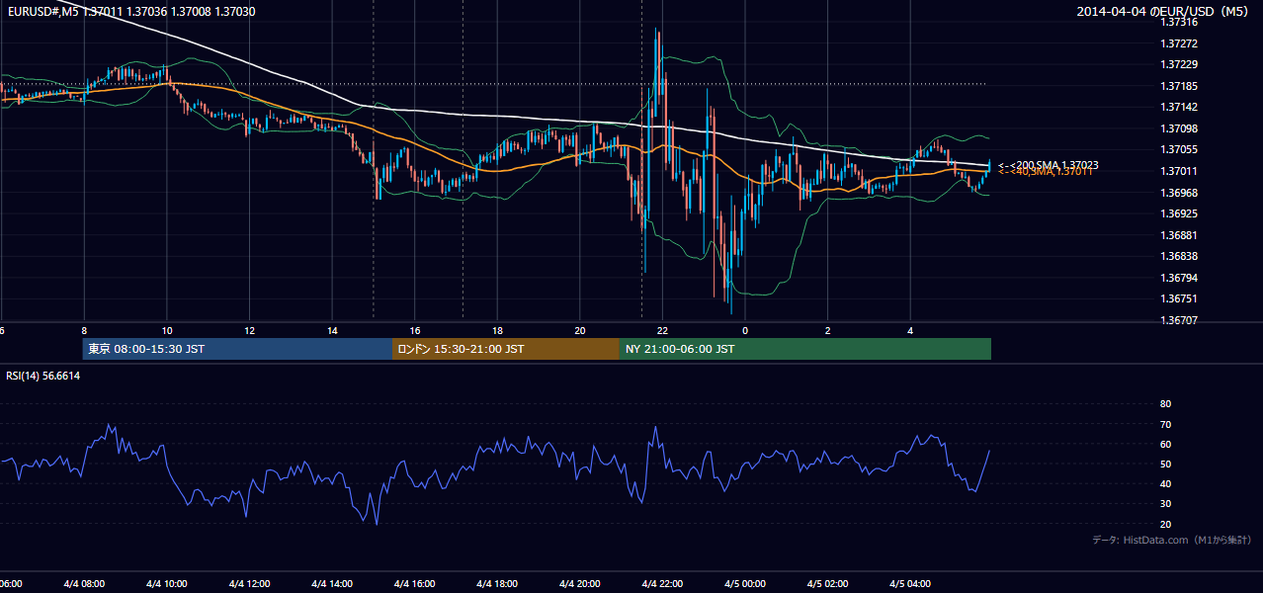
Task: Click price axis value 1.36838
Action: tap(1180, 256)
